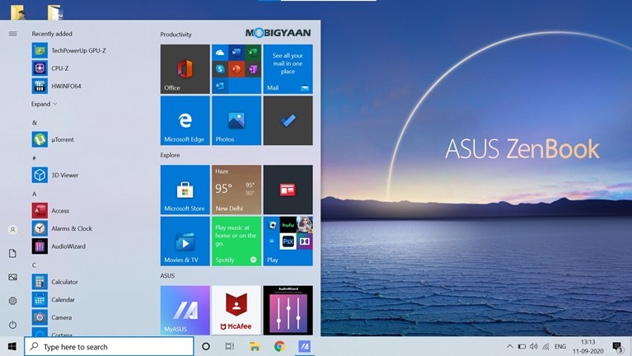
Task: Open Camera from the app list
Action: (x=52, y=317)
